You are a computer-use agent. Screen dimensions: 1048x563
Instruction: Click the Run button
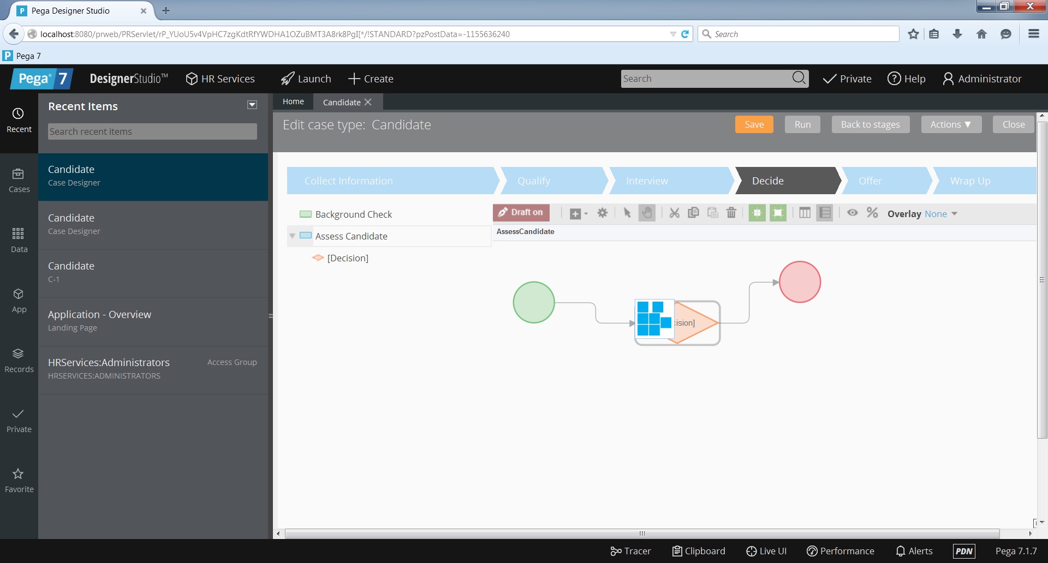pos(803,124)
